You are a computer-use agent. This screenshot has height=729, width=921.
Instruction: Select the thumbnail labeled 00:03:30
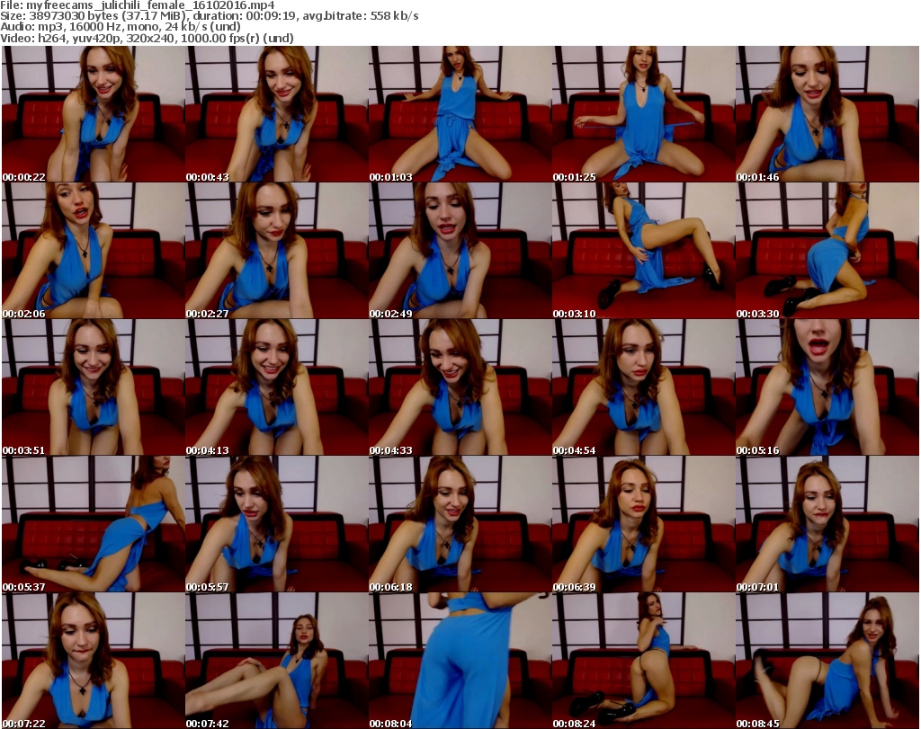point(827,251)
